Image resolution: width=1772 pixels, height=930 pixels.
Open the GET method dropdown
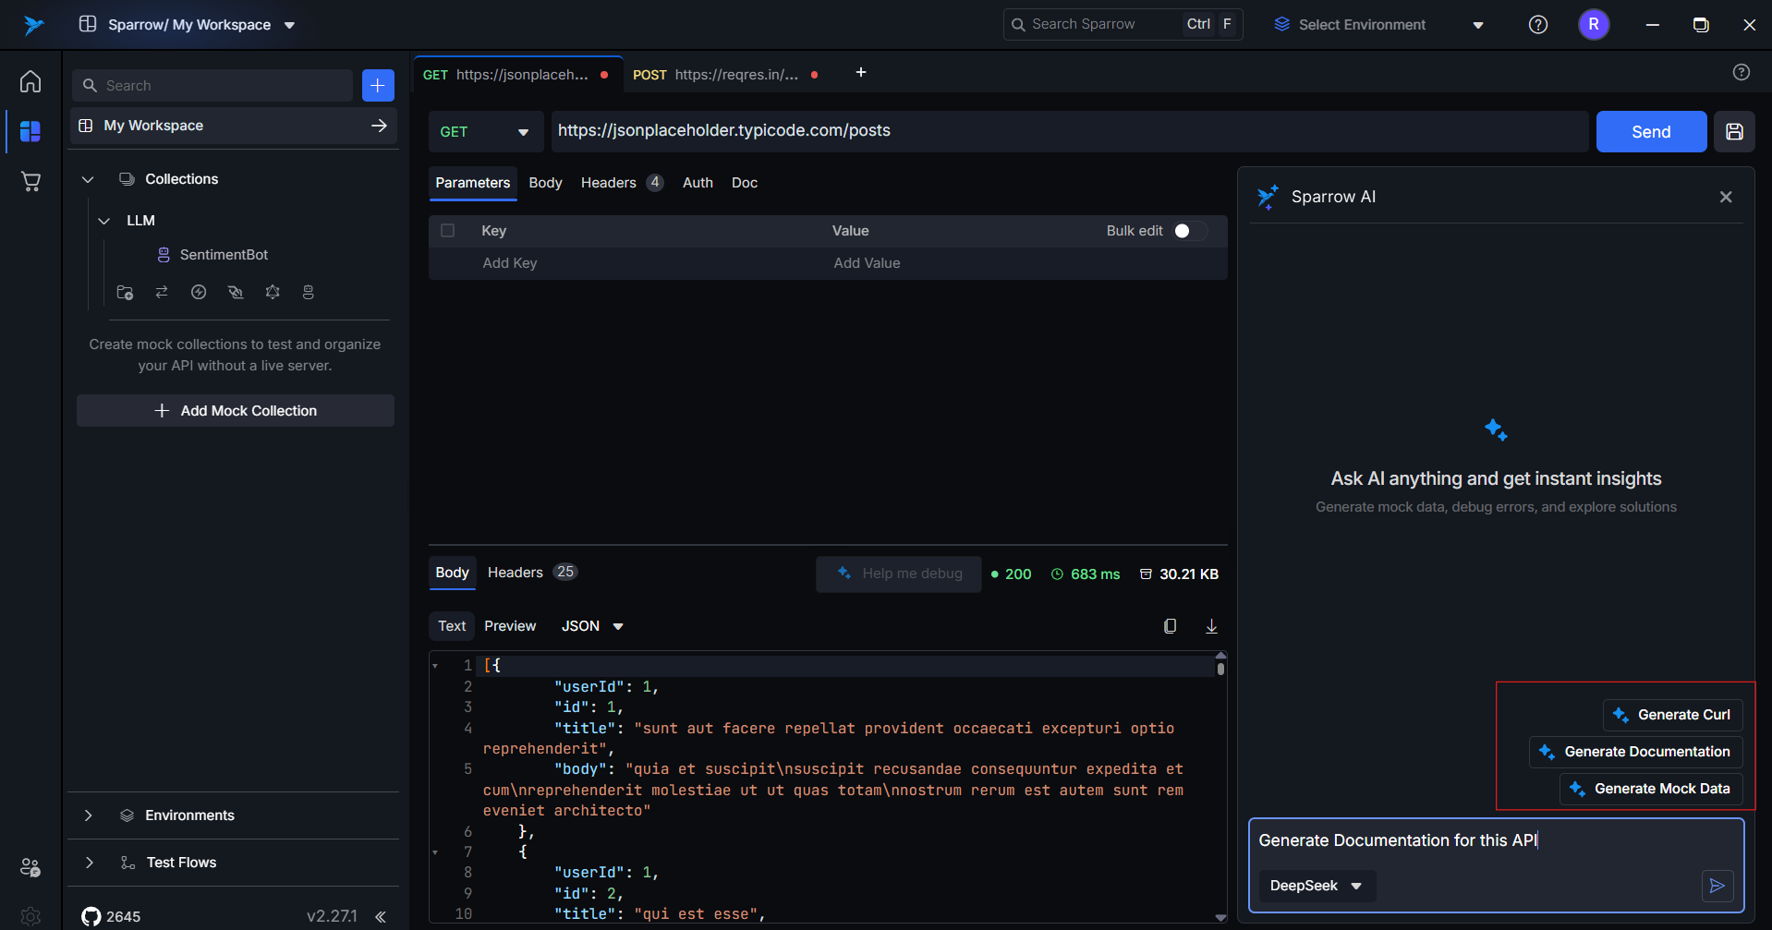(485, 132)
